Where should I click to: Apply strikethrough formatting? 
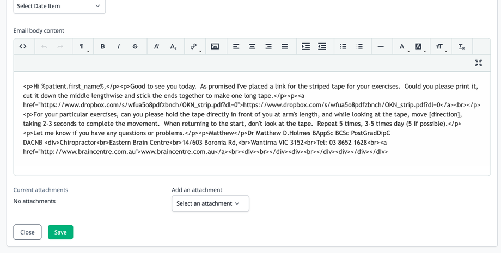(x=135, y=47)
